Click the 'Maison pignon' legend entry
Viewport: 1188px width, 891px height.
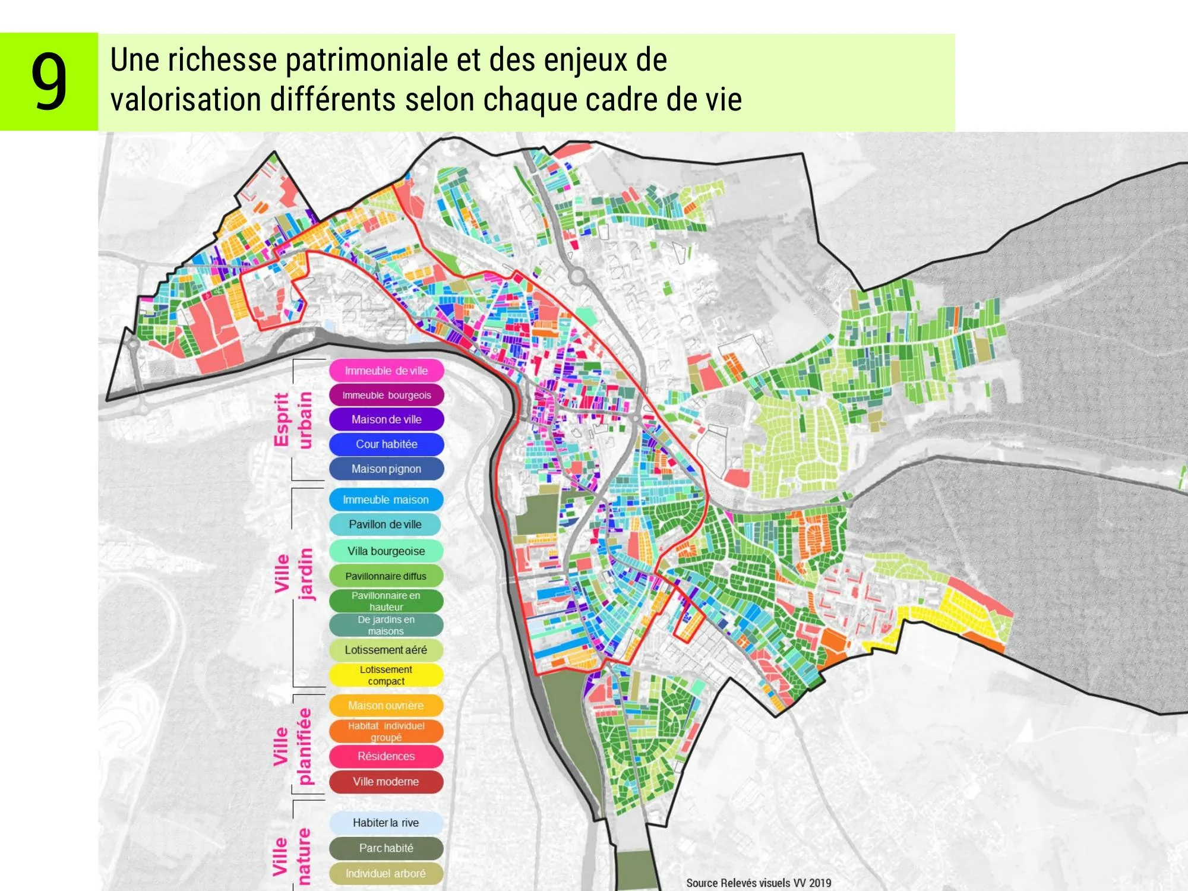[x=387, y=469]
